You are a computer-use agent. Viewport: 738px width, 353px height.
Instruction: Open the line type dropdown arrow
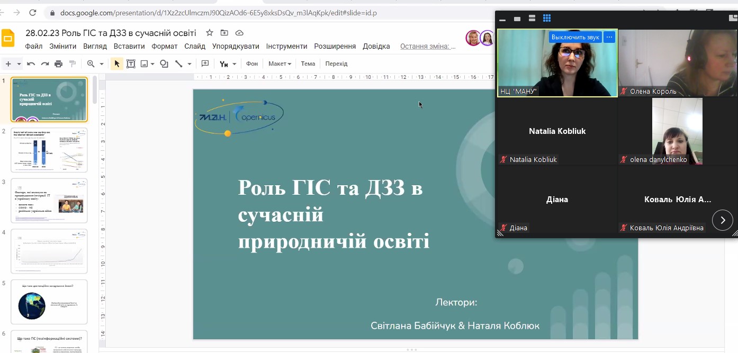190,64
